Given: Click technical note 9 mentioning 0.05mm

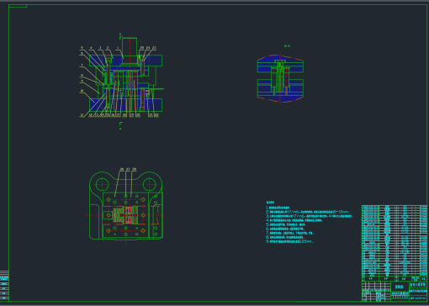Looking at the screenshot, I should [289, 241].
